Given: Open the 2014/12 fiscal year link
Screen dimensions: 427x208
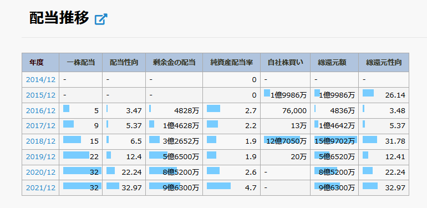Looking at the screenshot, I should click(40, 80).
